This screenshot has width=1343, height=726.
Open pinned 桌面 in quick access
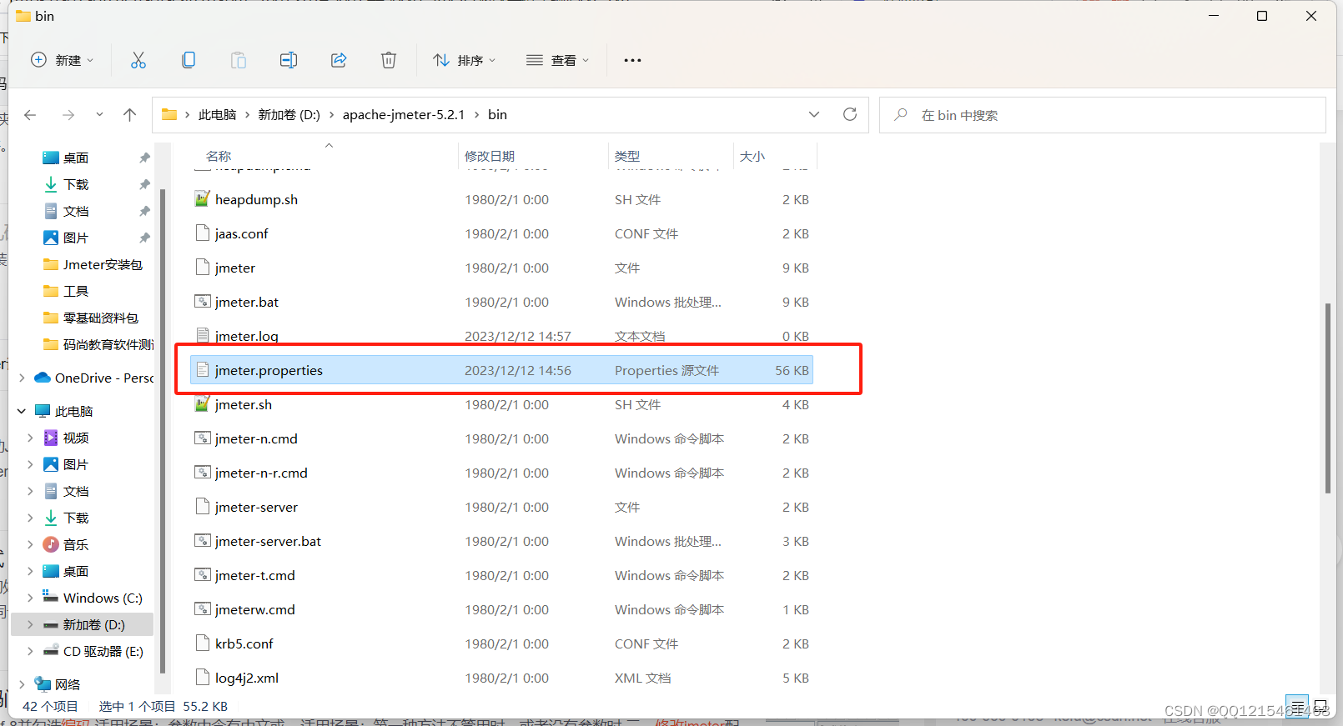coord(76,158)
